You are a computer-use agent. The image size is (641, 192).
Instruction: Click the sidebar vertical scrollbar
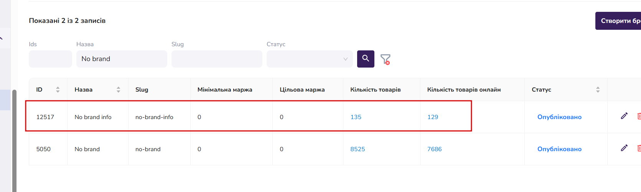(14, 140)
